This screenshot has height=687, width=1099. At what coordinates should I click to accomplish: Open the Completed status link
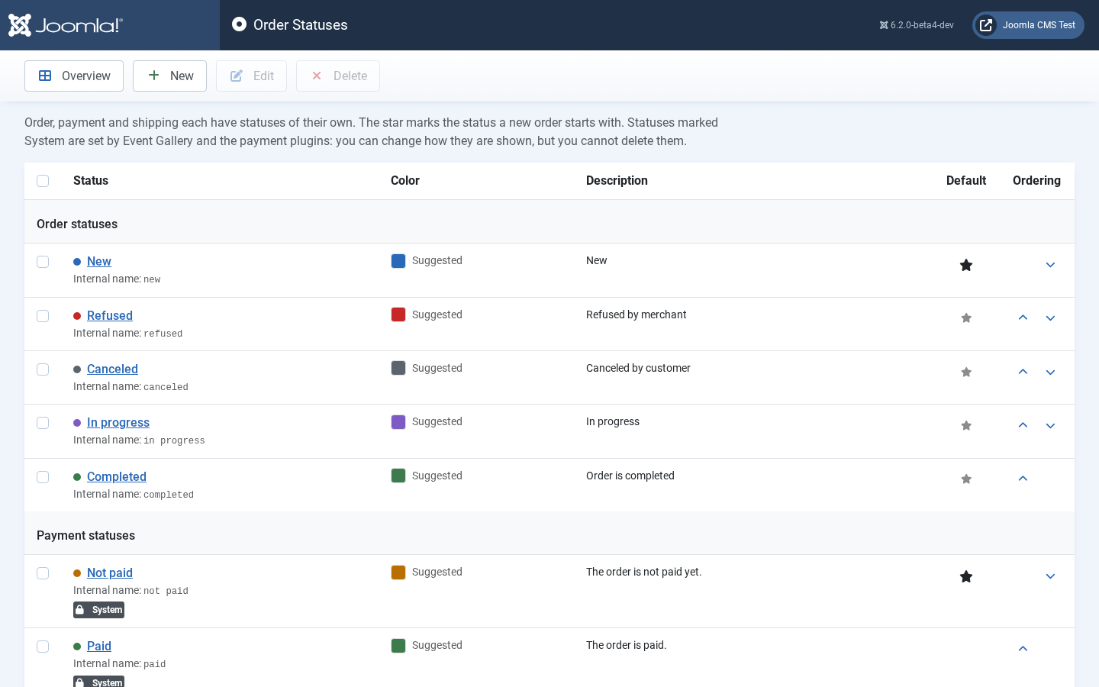(117, 476)
